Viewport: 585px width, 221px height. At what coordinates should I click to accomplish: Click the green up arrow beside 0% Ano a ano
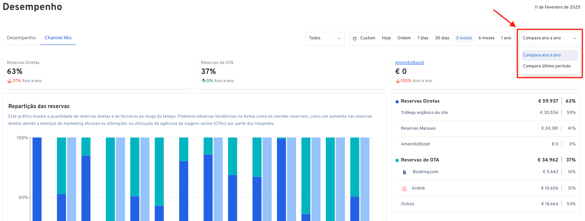pos(203,81)
